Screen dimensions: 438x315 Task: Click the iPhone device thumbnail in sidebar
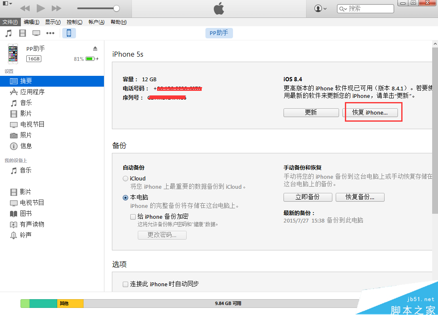coord(13,53)
